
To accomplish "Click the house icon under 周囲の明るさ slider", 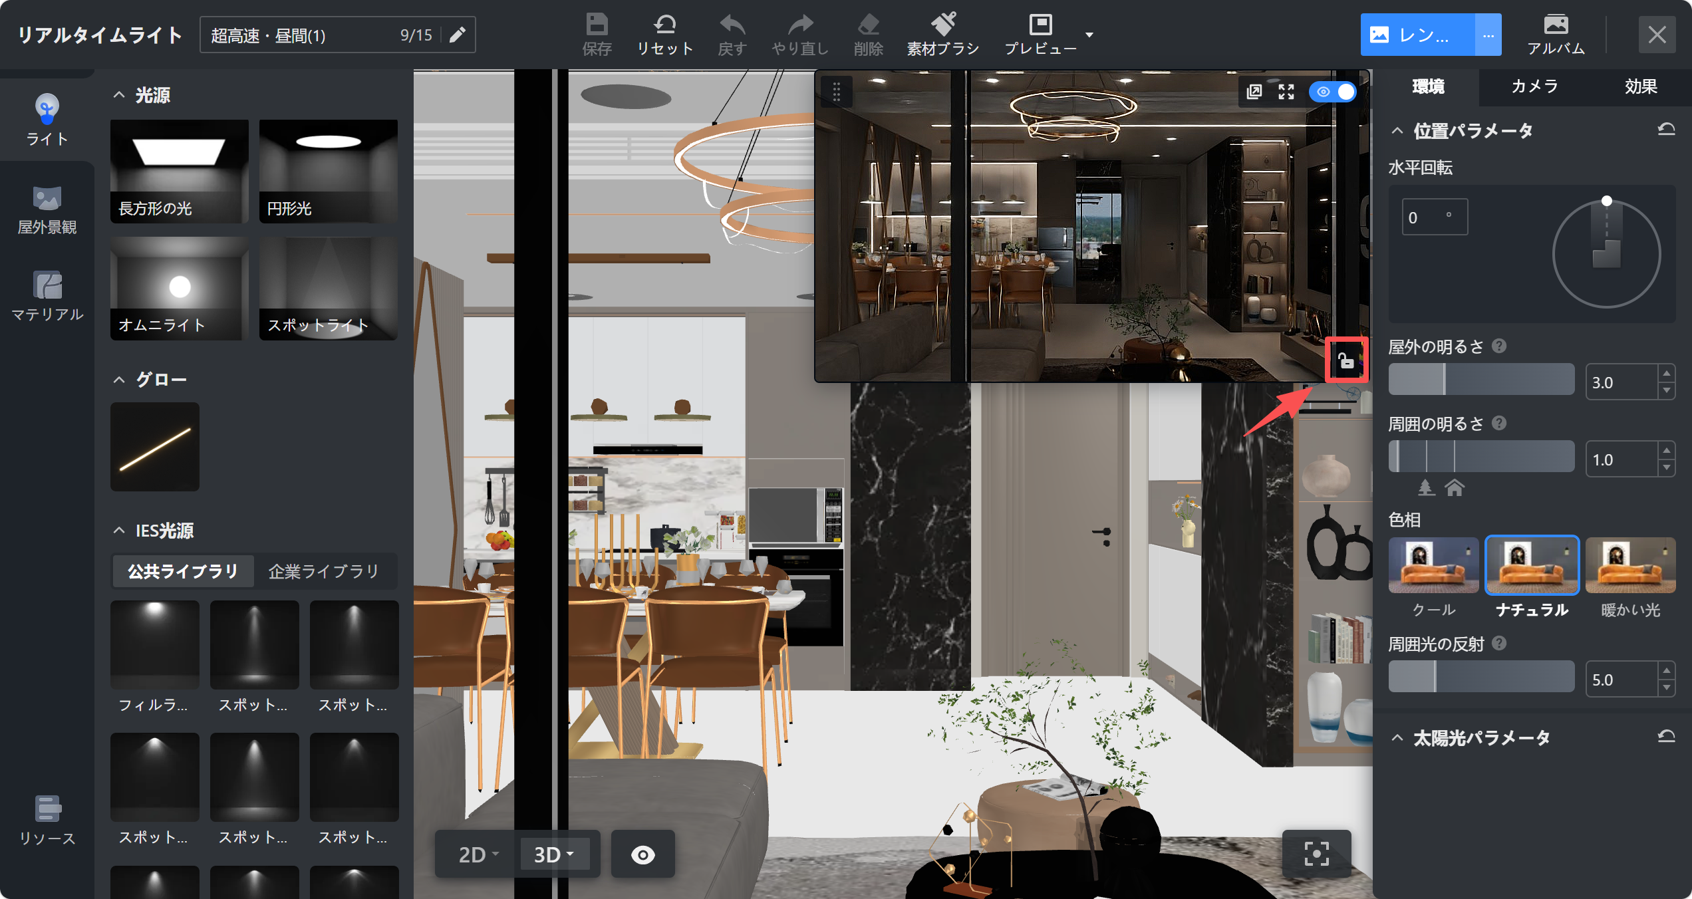I will click(1455, 487).
